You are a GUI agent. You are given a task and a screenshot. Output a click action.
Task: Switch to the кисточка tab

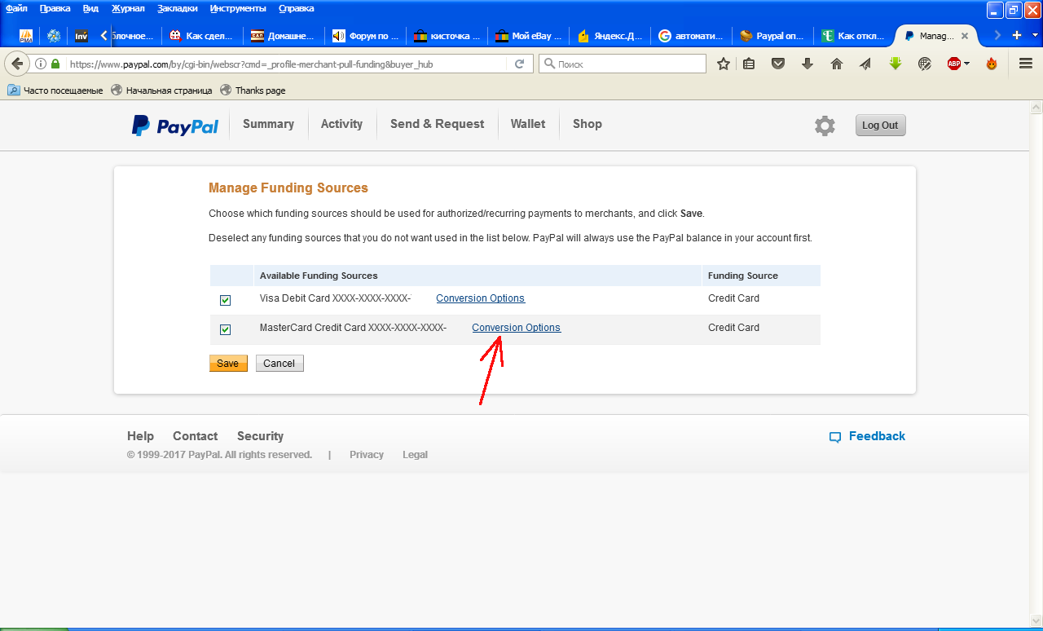point(447,36)
